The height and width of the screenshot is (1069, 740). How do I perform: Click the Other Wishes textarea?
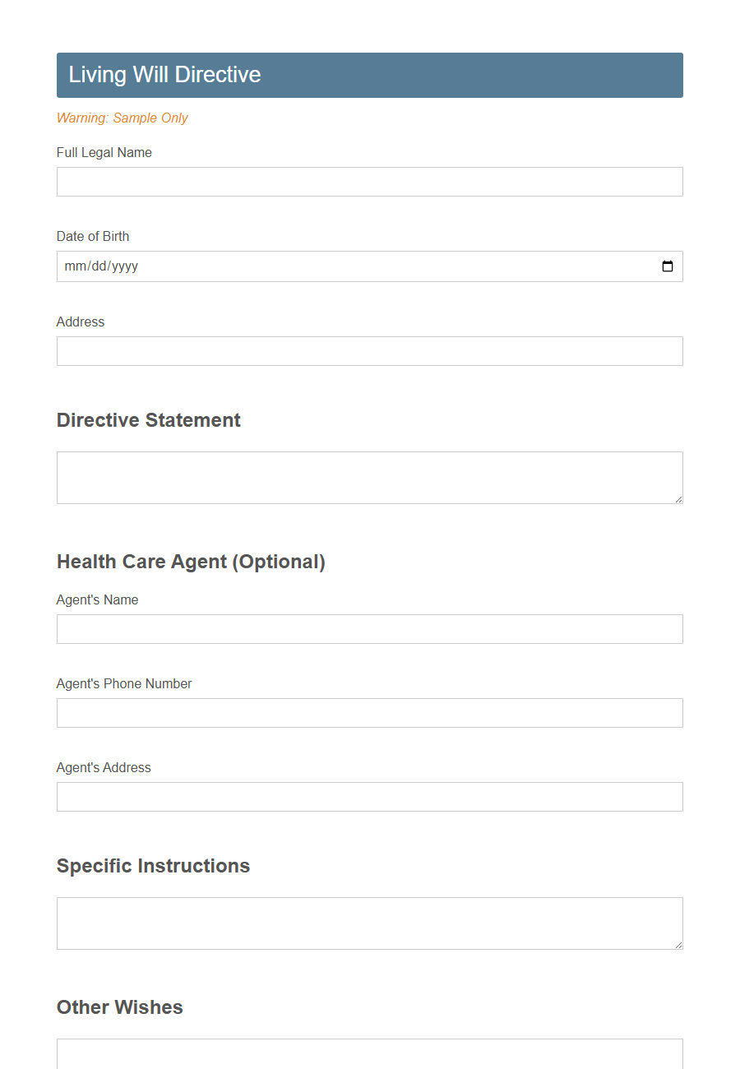(x=369, y=1054)
